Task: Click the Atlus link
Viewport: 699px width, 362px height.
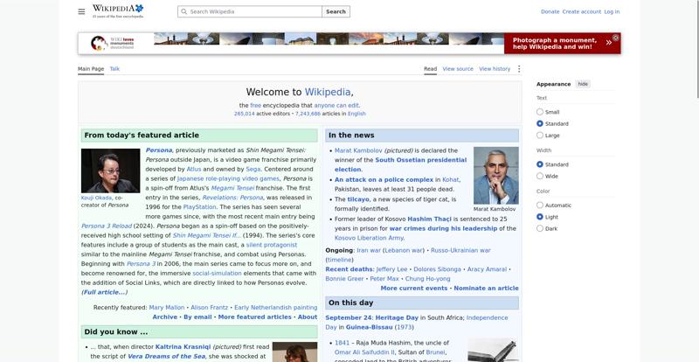Action: tap(193, 169)
